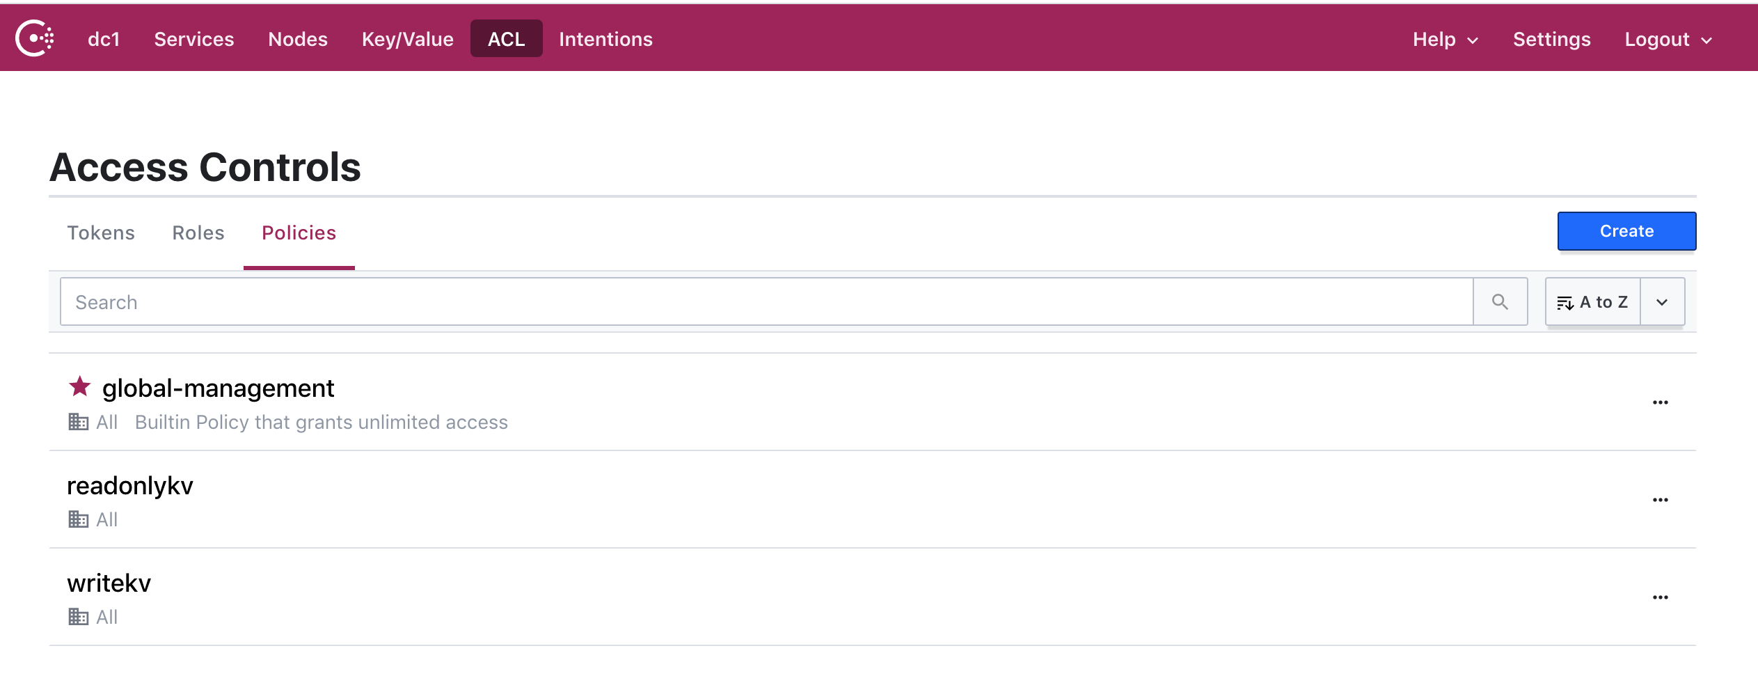
Task: Open more actions for writekv policy
Action: pyautogui.click(x=1660, y=597)
